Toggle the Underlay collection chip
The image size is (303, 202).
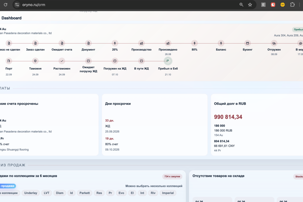pos(31,193)
